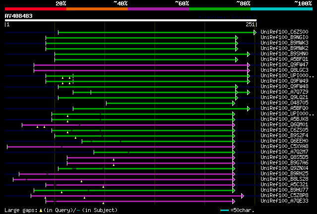Select the UniRef100_Q9ZNX4 label
Screen dimensions: 317x214
[284, 168]
